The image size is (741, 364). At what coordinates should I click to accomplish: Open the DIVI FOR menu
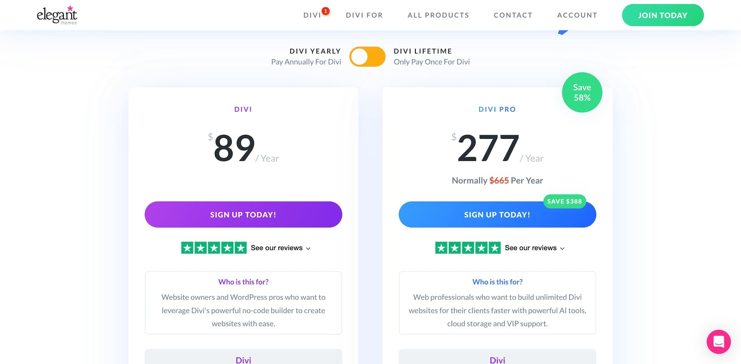(364, 15)
